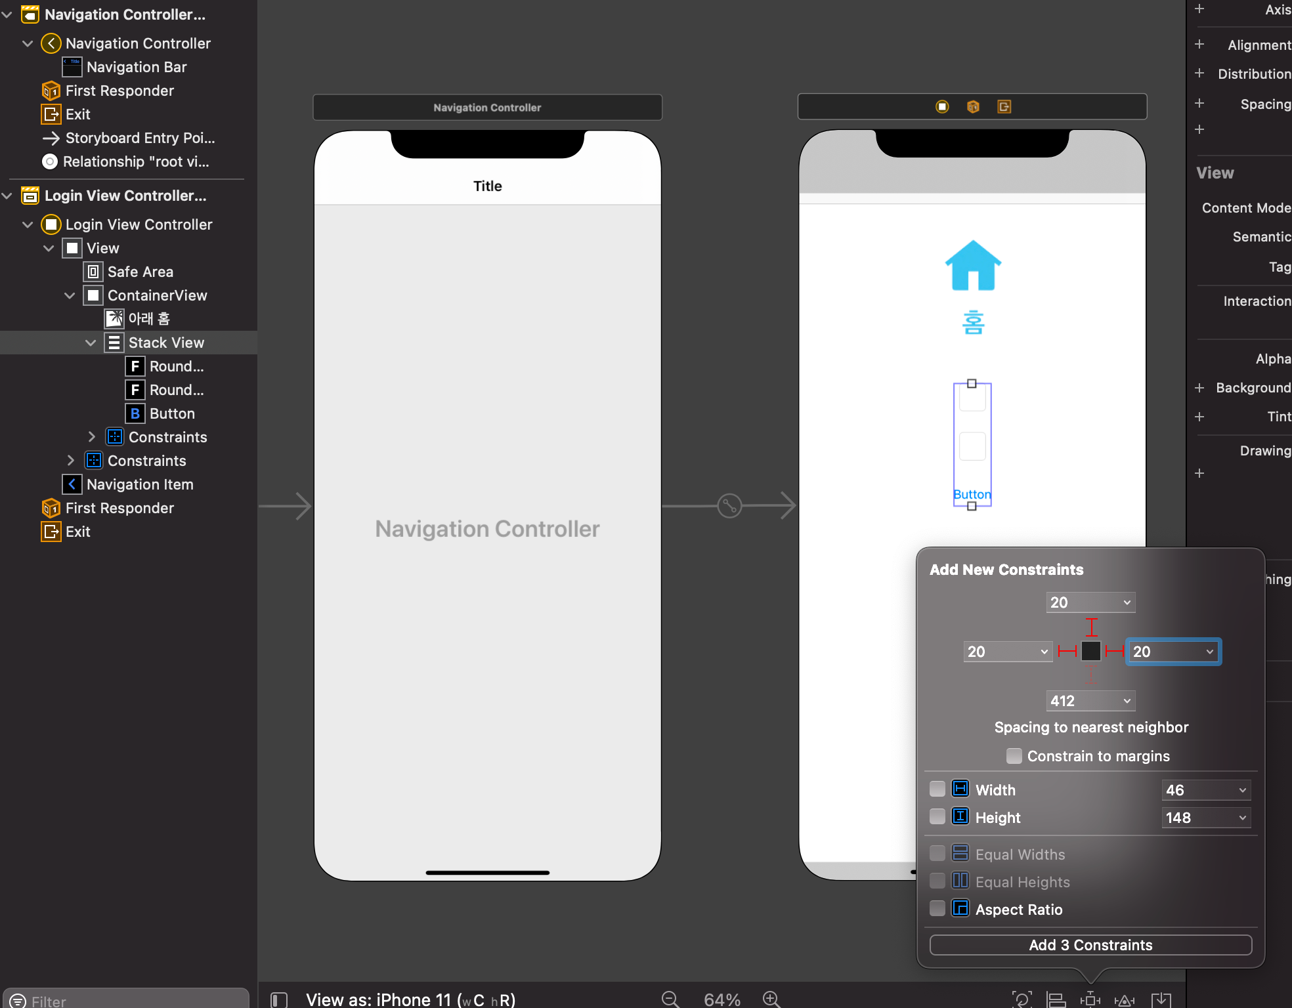
Task: Click the Login View Controller dock icon
Action: coord(942,106)
